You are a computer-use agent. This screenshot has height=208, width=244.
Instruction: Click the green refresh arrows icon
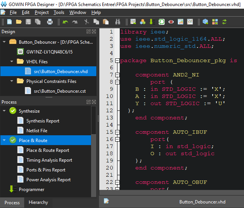point(224,22)
